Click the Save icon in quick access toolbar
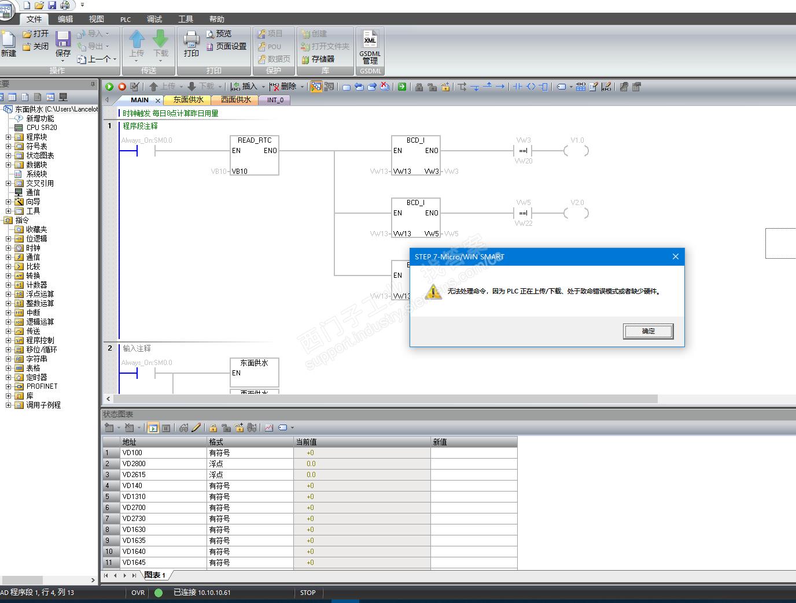 (x=51, y=5)
